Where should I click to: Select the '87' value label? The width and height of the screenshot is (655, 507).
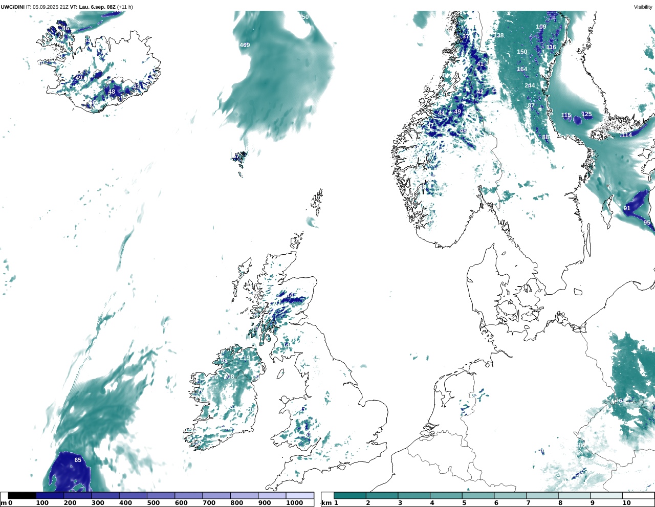(531, 106)
